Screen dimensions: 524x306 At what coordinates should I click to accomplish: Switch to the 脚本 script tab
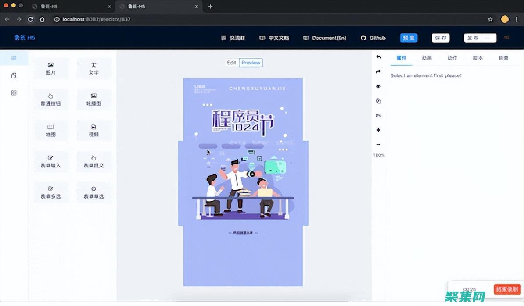point(477,58)
